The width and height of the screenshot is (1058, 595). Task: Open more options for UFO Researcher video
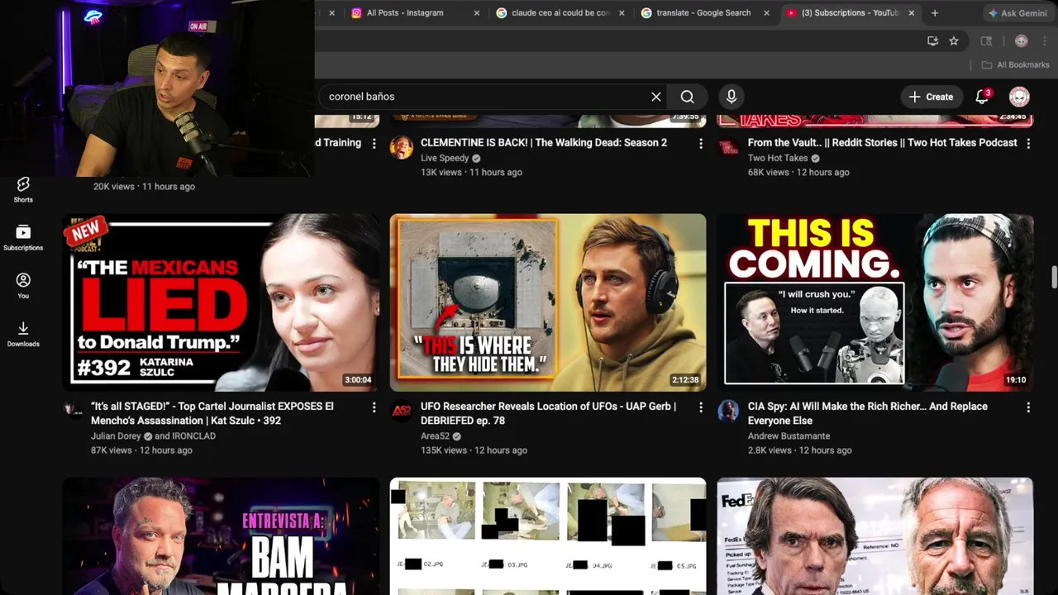click(701, 407)
